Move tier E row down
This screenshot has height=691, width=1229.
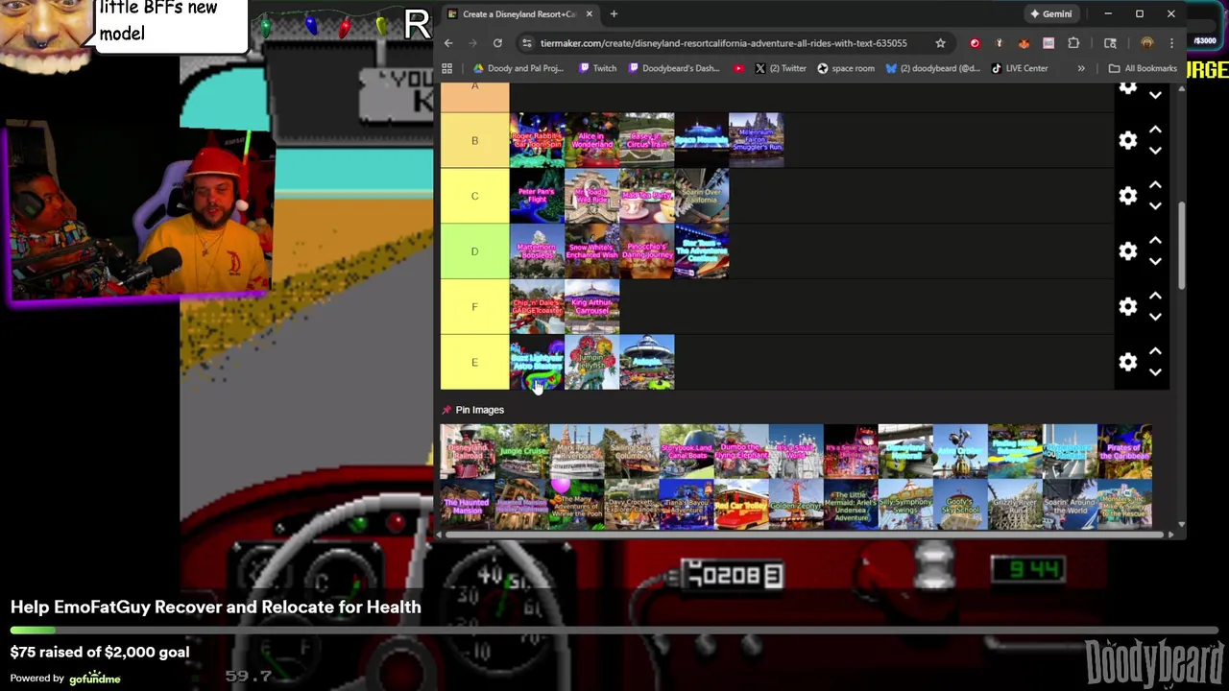(1155, 372)
